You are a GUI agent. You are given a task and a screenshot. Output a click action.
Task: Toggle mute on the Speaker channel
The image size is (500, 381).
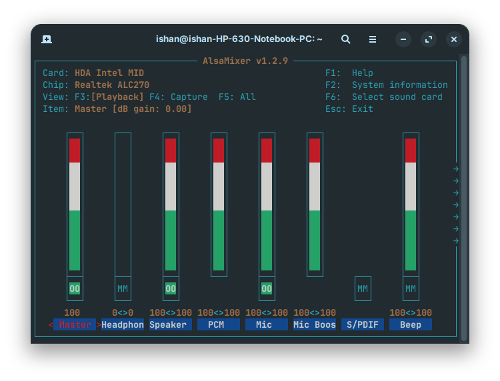[x=171, y=288]
